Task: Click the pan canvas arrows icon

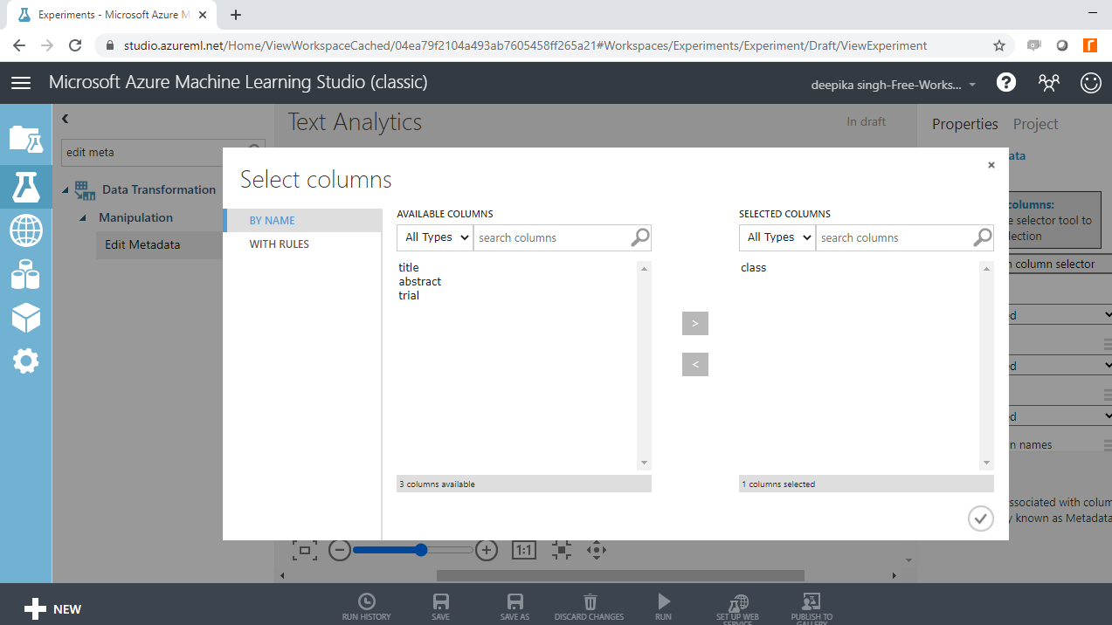Action: [597, 550]
